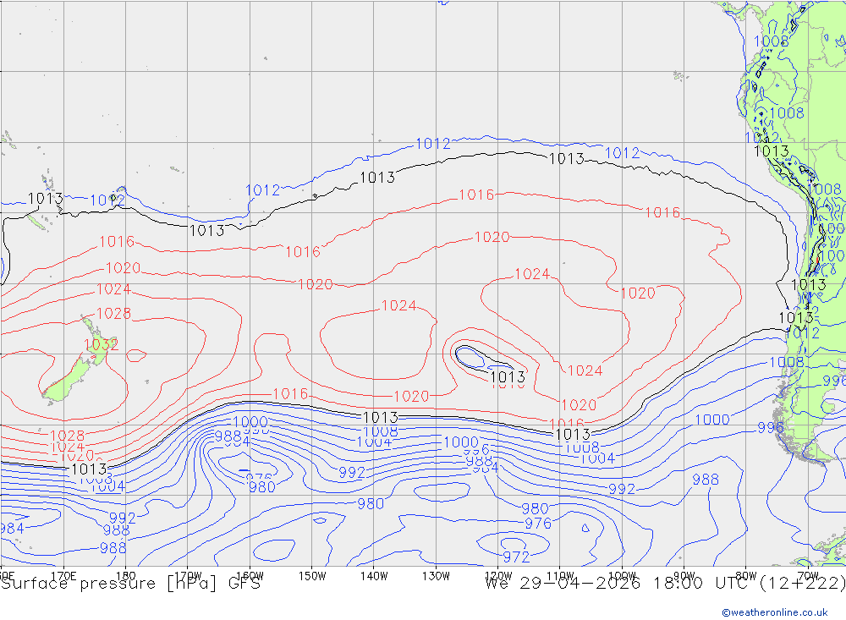Select the 972 low pressure label
The height and width of the screenshot is (620, 846).
click(516, 557)
